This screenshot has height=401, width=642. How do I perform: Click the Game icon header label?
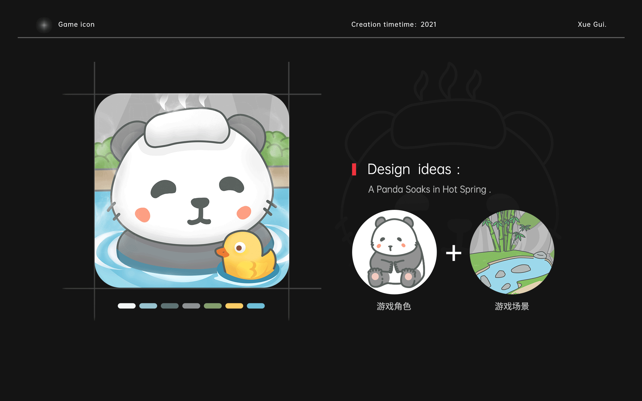76,24
